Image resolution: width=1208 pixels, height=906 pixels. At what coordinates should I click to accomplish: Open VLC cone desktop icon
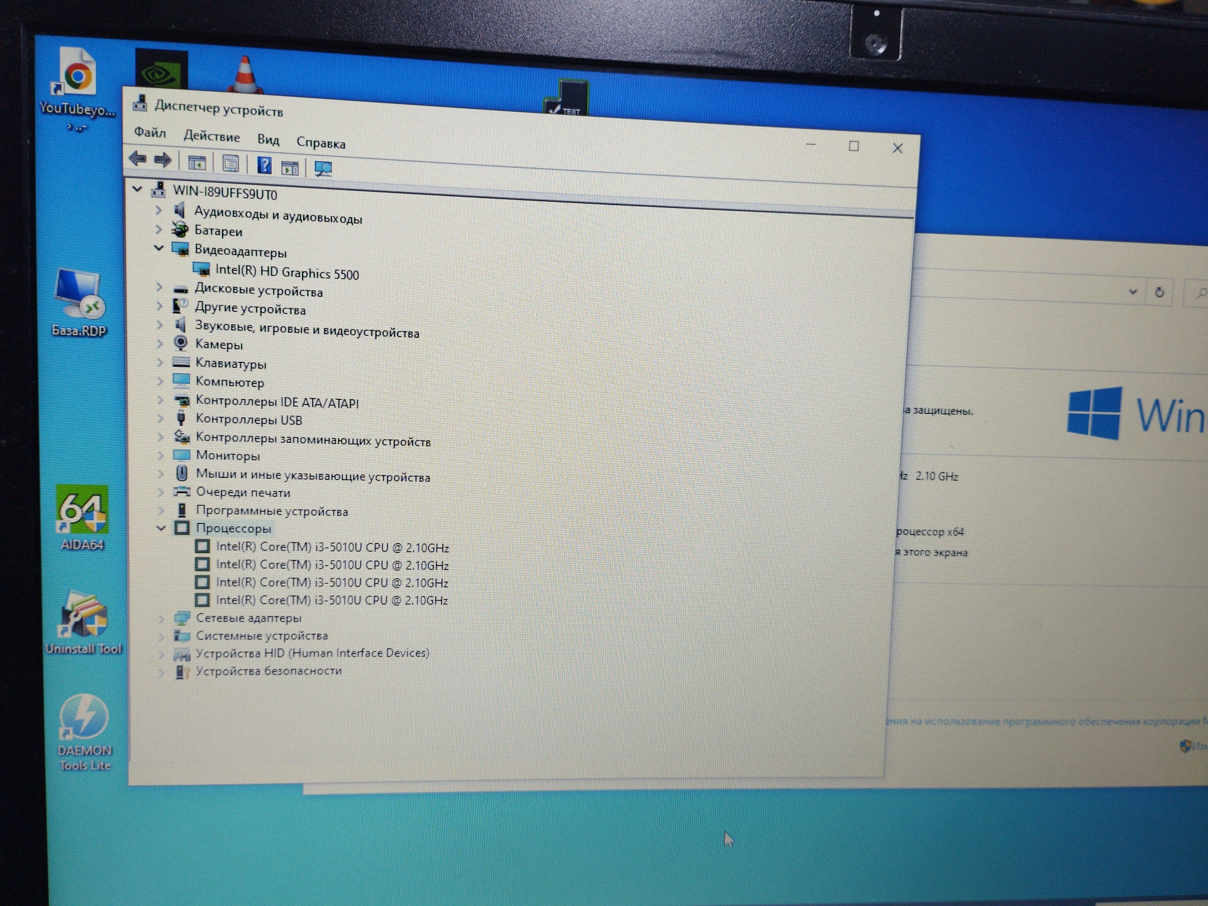pos(245,74)
